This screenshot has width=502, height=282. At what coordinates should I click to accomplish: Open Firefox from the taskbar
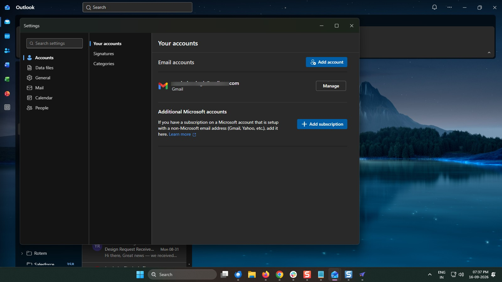click(266, 274)
